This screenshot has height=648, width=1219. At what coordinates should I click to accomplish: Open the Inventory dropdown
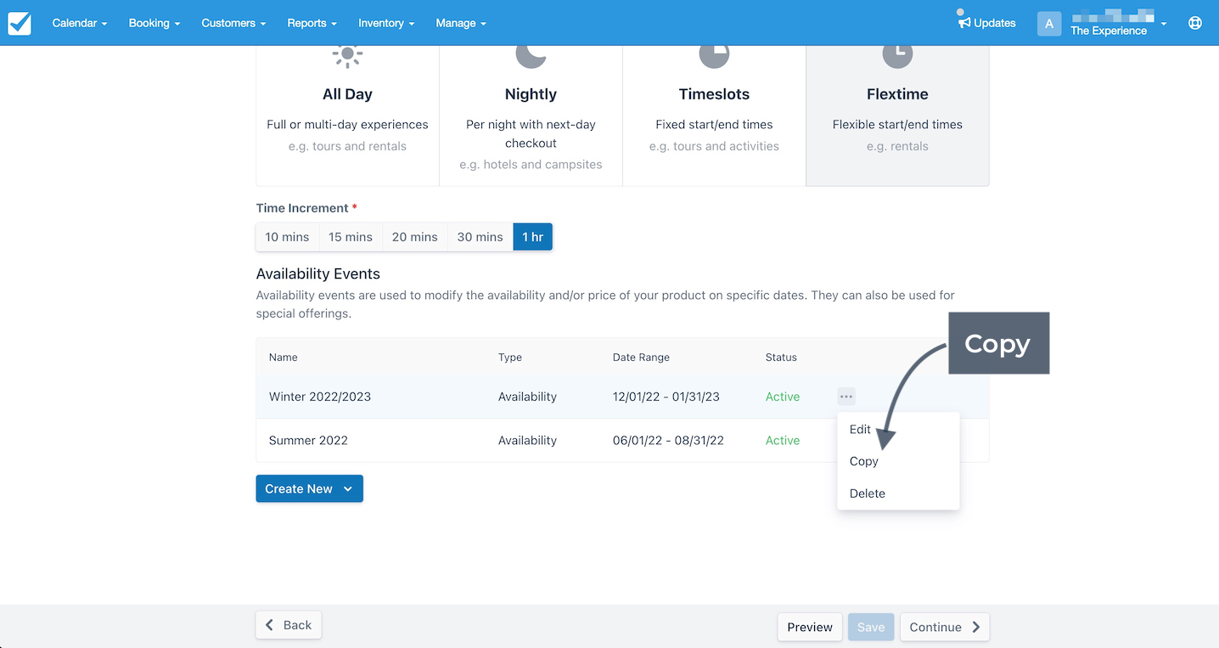pyautogui.click(x=386, y=23)
